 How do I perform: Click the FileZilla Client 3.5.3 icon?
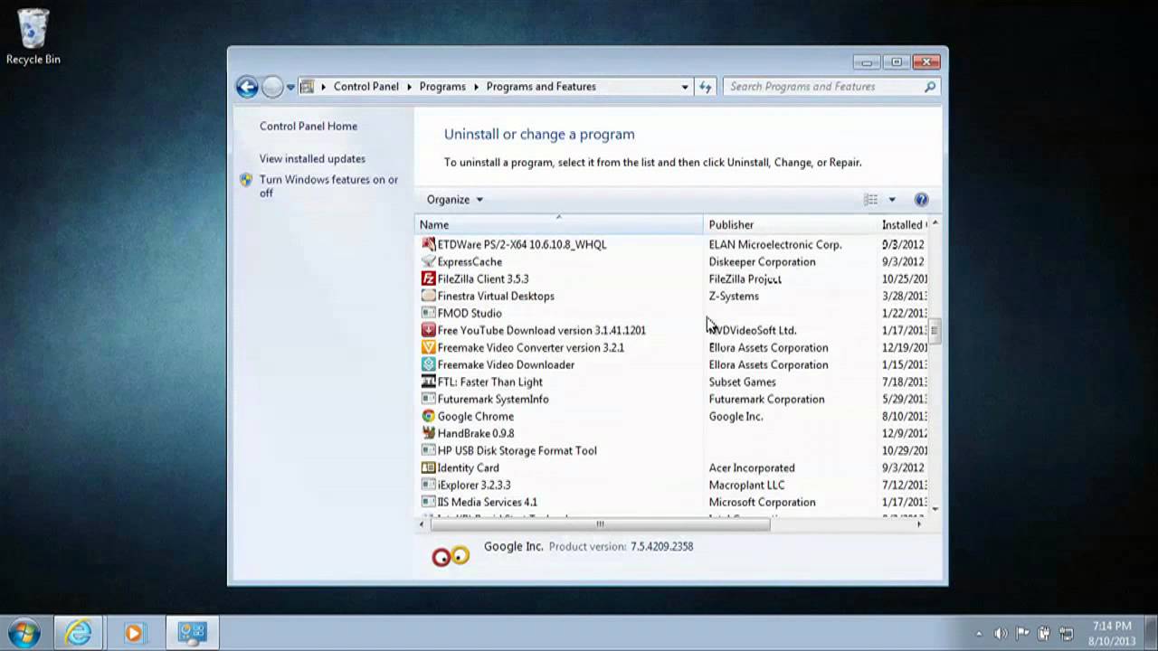tap(428, 278)
